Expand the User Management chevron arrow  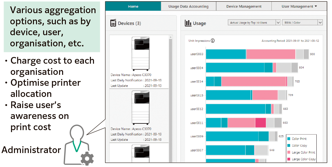click(316, 6)
